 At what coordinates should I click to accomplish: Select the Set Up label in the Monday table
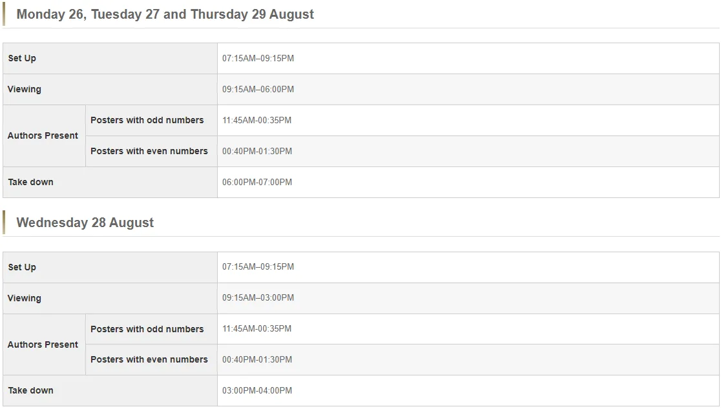click(x=22, y=58)
